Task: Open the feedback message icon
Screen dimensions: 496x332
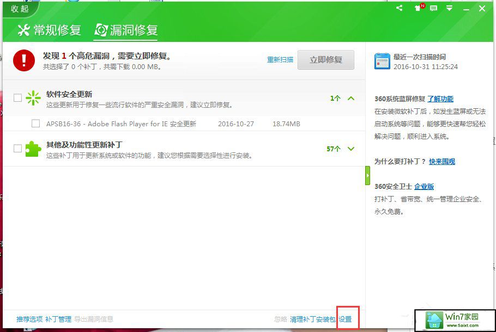Action: pos(433,9)
